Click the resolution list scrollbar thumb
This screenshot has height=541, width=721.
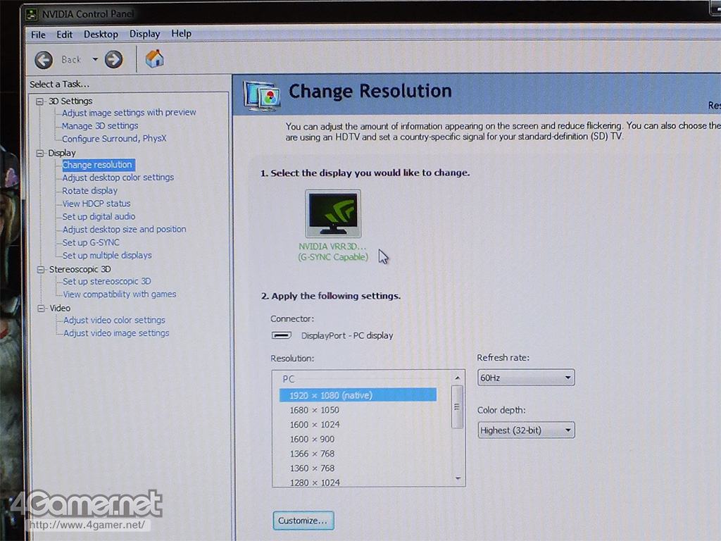(457, 407)
